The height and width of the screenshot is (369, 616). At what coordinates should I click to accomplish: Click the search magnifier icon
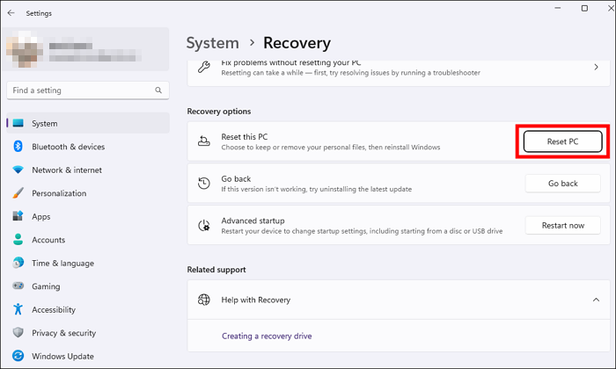click(x=158, y=90)
